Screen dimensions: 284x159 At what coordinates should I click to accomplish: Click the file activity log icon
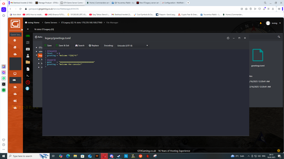click(x=28, y=69)
